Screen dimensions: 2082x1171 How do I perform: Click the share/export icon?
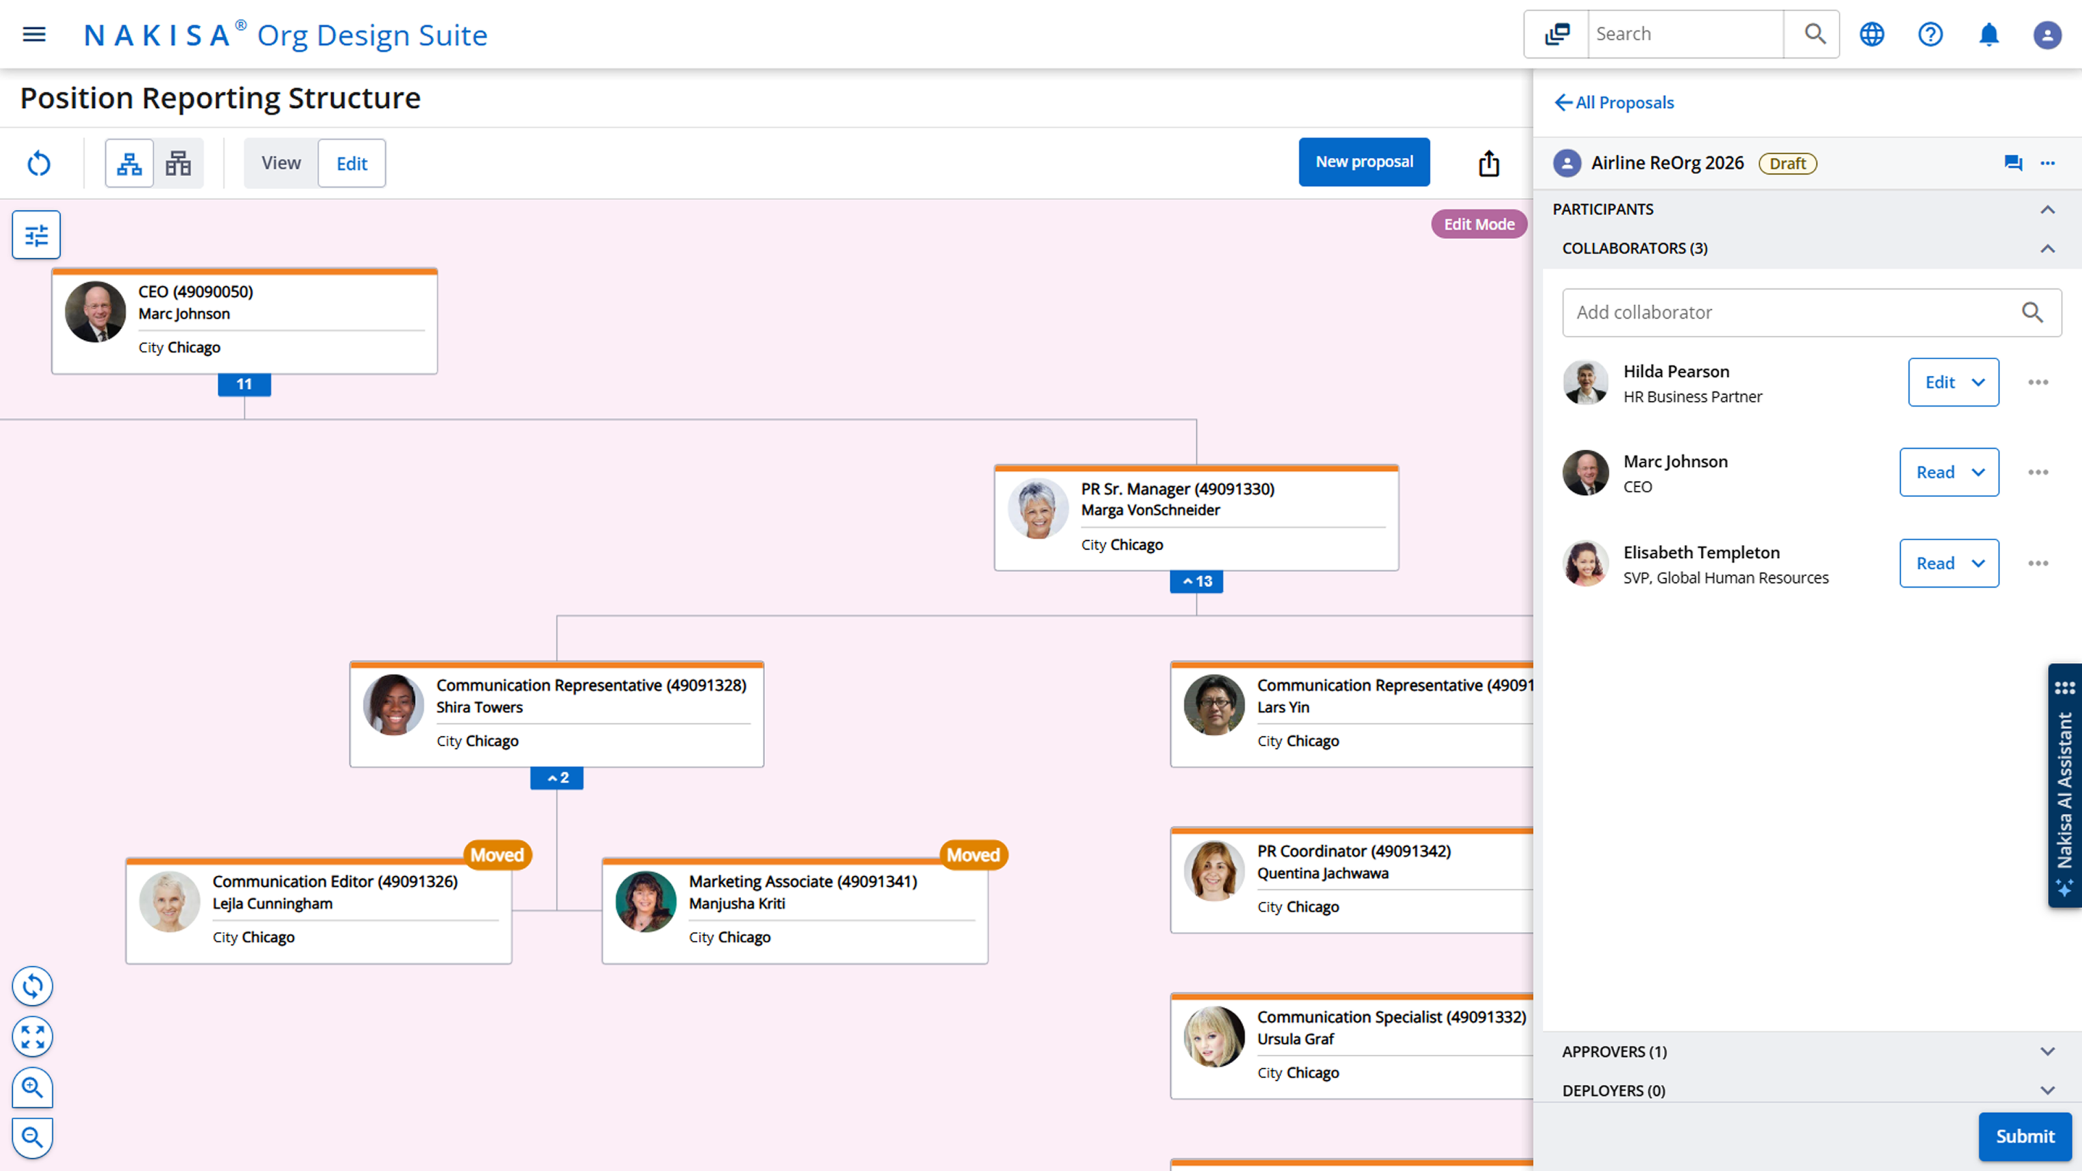(x=1489, y=163)
